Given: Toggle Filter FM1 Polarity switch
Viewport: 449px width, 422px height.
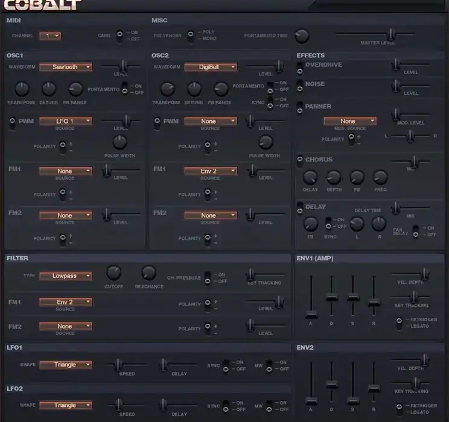Looking at the screenshot, I should pos(208,305).
